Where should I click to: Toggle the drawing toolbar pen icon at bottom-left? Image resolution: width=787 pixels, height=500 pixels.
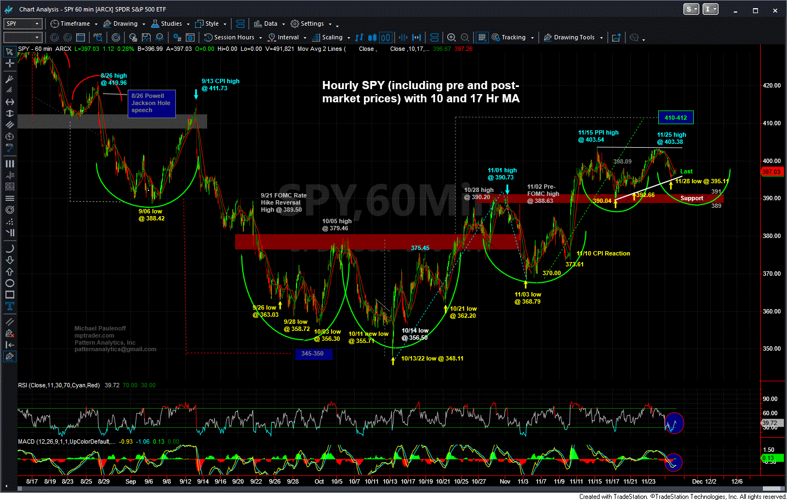9,356
